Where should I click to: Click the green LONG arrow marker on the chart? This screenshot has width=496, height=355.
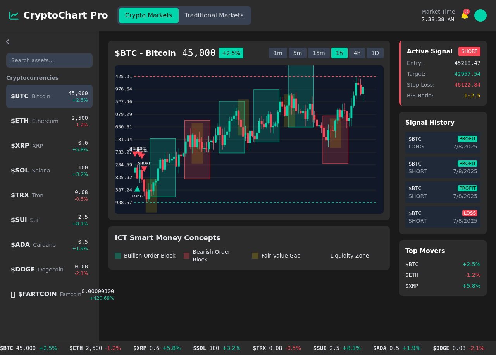pos(137,189)
